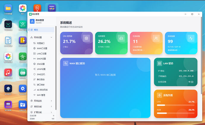Open the dark download-arrow app icon on the desktop
Viewport: 205px width, 125px height.
[x=8, y=24]
